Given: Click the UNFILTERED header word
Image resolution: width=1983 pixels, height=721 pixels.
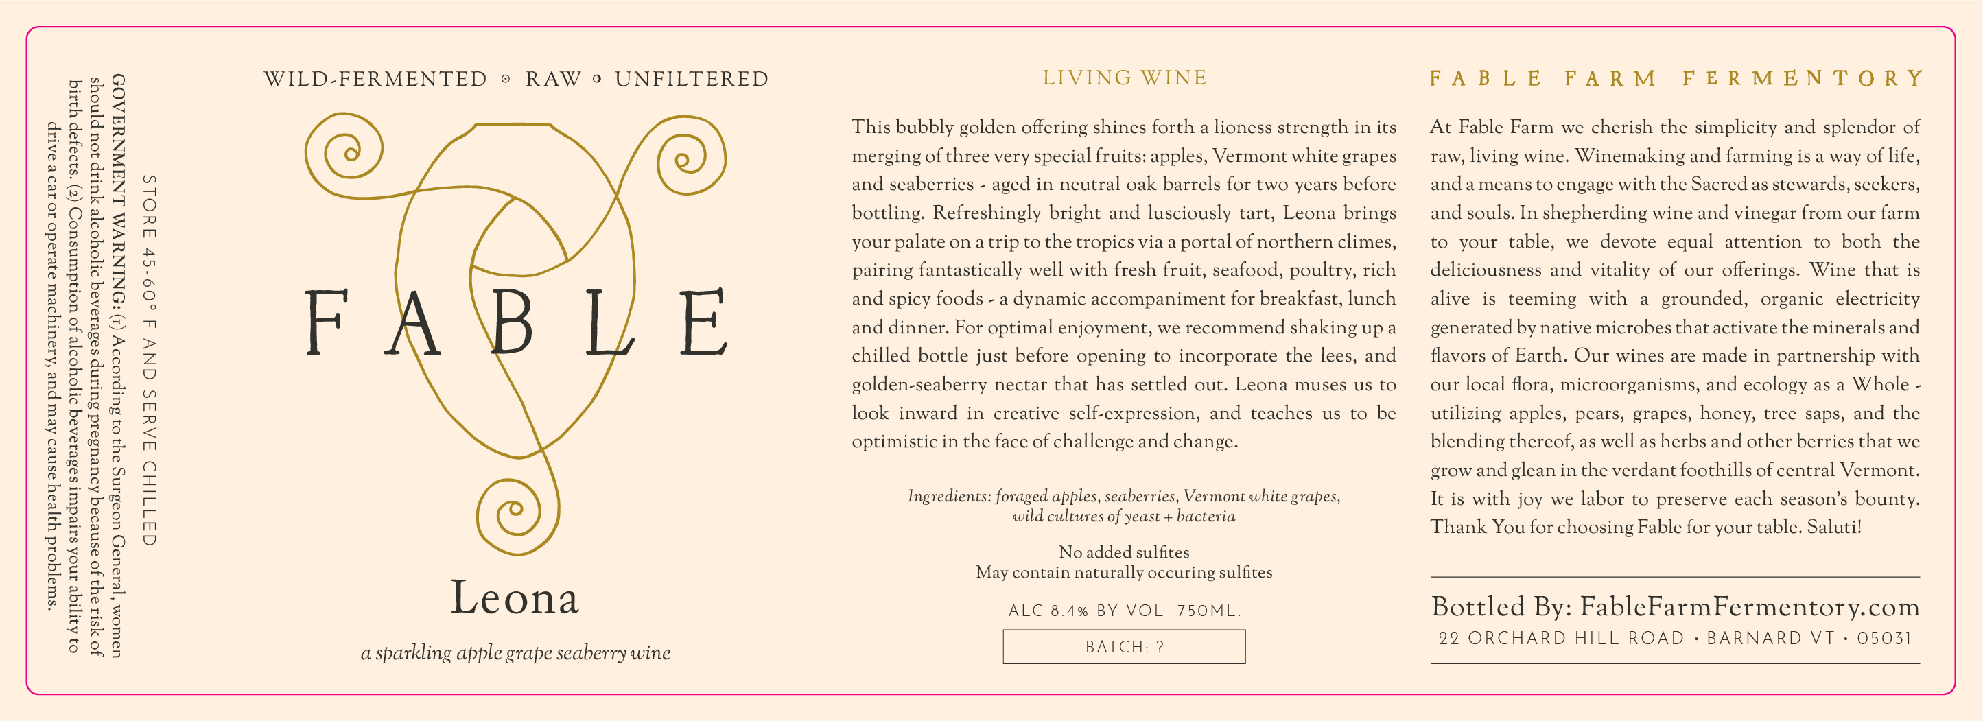Looking at the screenshot, I should (692, 78).
